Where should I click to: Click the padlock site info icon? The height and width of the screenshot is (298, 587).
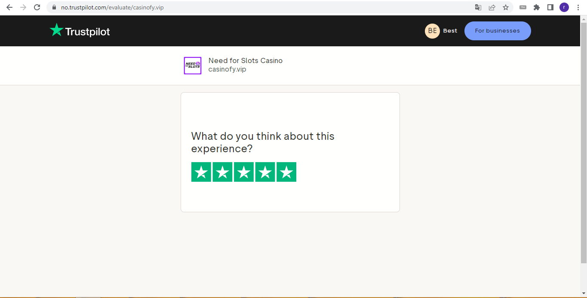54,7
